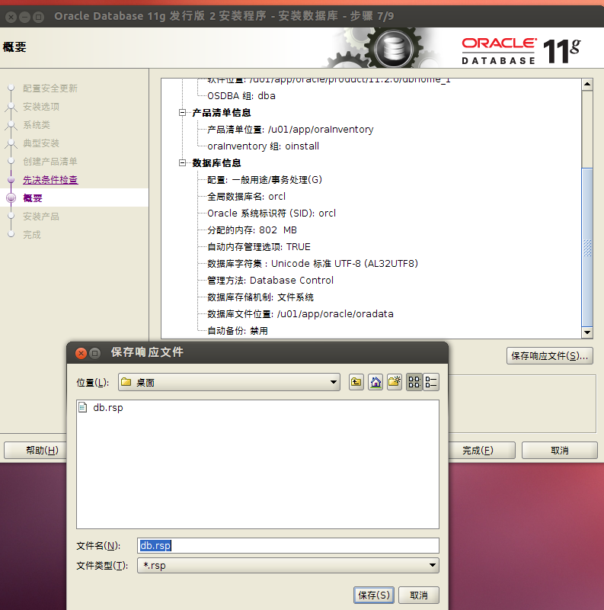Go up one folder level icon
The image size is (604, 610).
[x=356, y=382]
